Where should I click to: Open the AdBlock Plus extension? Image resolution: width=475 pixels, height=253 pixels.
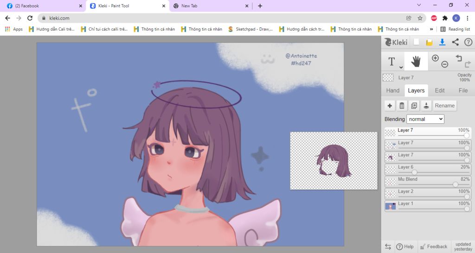[x=434, y=18]
